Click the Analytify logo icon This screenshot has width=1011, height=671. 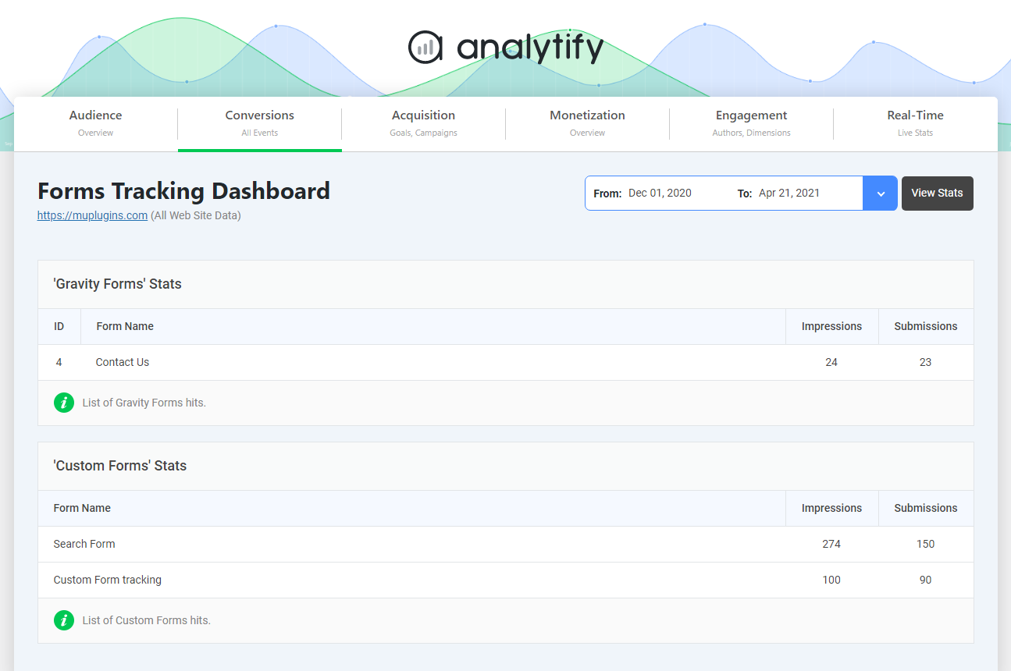[x=425, y=48]
